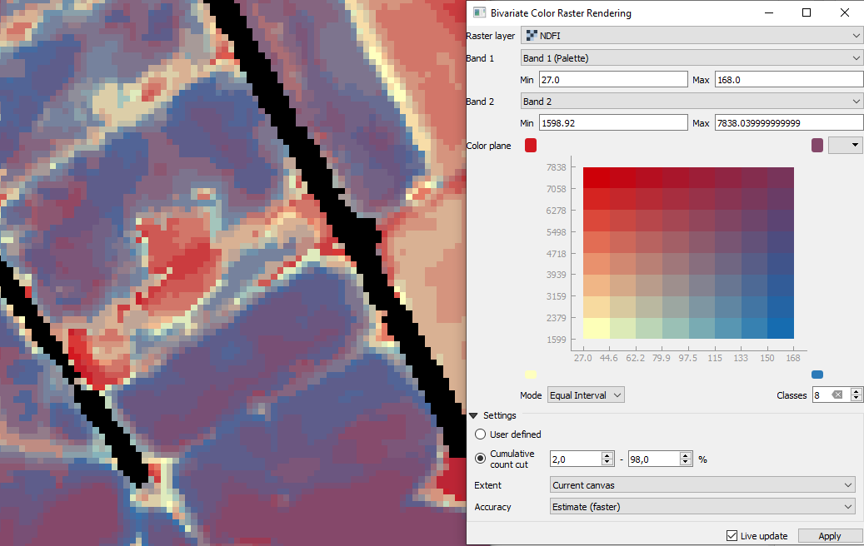Image resolution: width=864 pixels, height=546 pixels.
Task: Open the color plane options dropdown
Action: pyautogui.click(x=845, y=145)
